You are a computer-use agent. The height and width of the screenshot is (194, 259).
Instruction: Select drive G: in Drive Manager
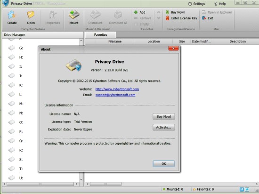[x=16, y=48]
